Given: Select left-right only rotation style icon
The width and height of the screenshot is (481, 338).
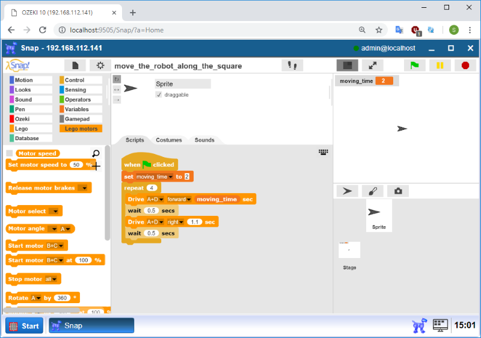Looking at the screenshot, I should point(117,90).
